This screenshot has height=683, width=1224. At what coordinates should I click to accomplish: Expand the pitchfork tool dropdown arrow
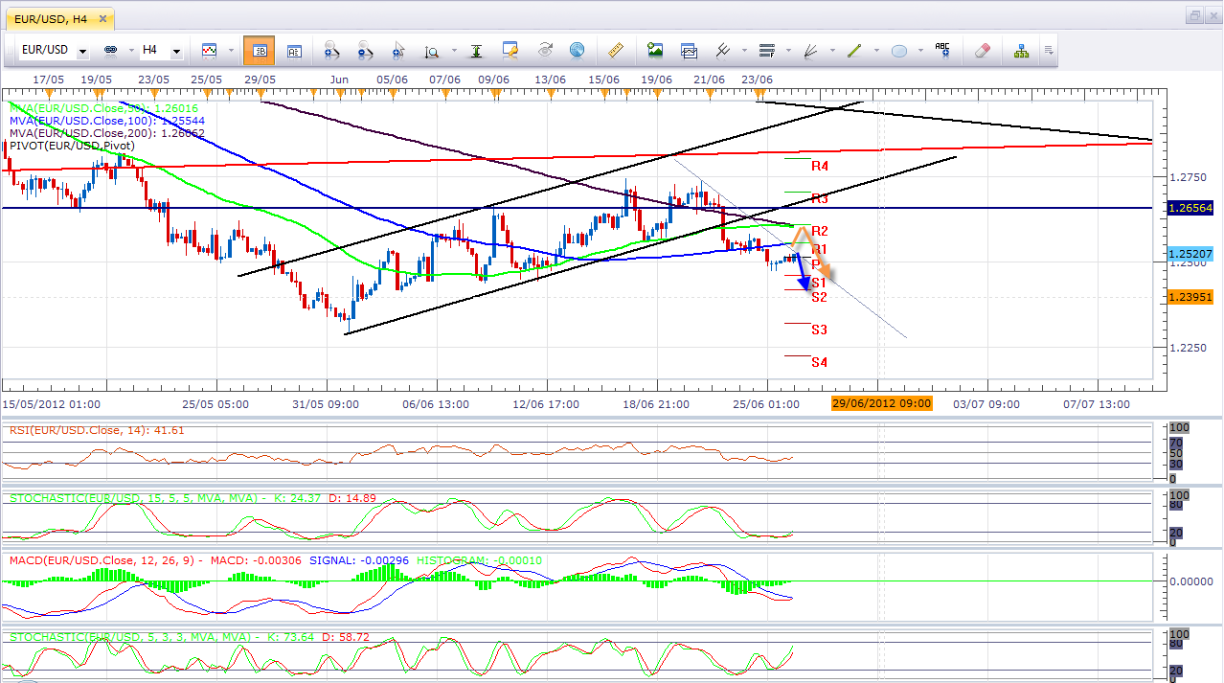coord(743,51)
